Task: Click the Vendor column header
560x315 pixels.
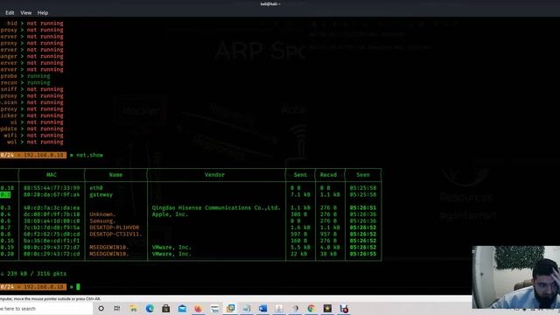Action: click(214, 175)
